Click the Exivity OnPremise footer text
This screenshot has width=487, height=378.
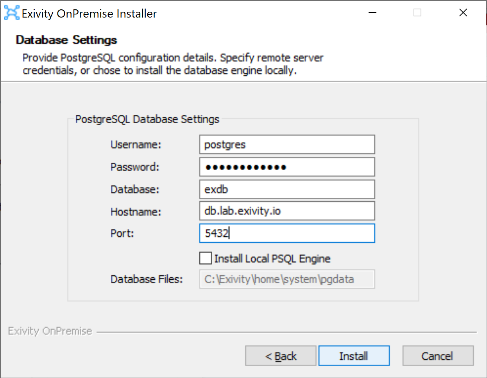click(50, 331)
